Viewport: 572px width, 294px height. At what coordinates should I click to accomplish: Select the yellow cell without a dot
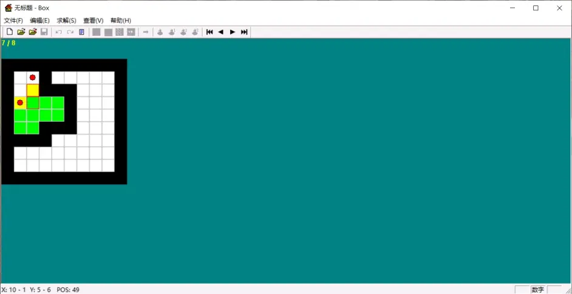tap(33, 90)
